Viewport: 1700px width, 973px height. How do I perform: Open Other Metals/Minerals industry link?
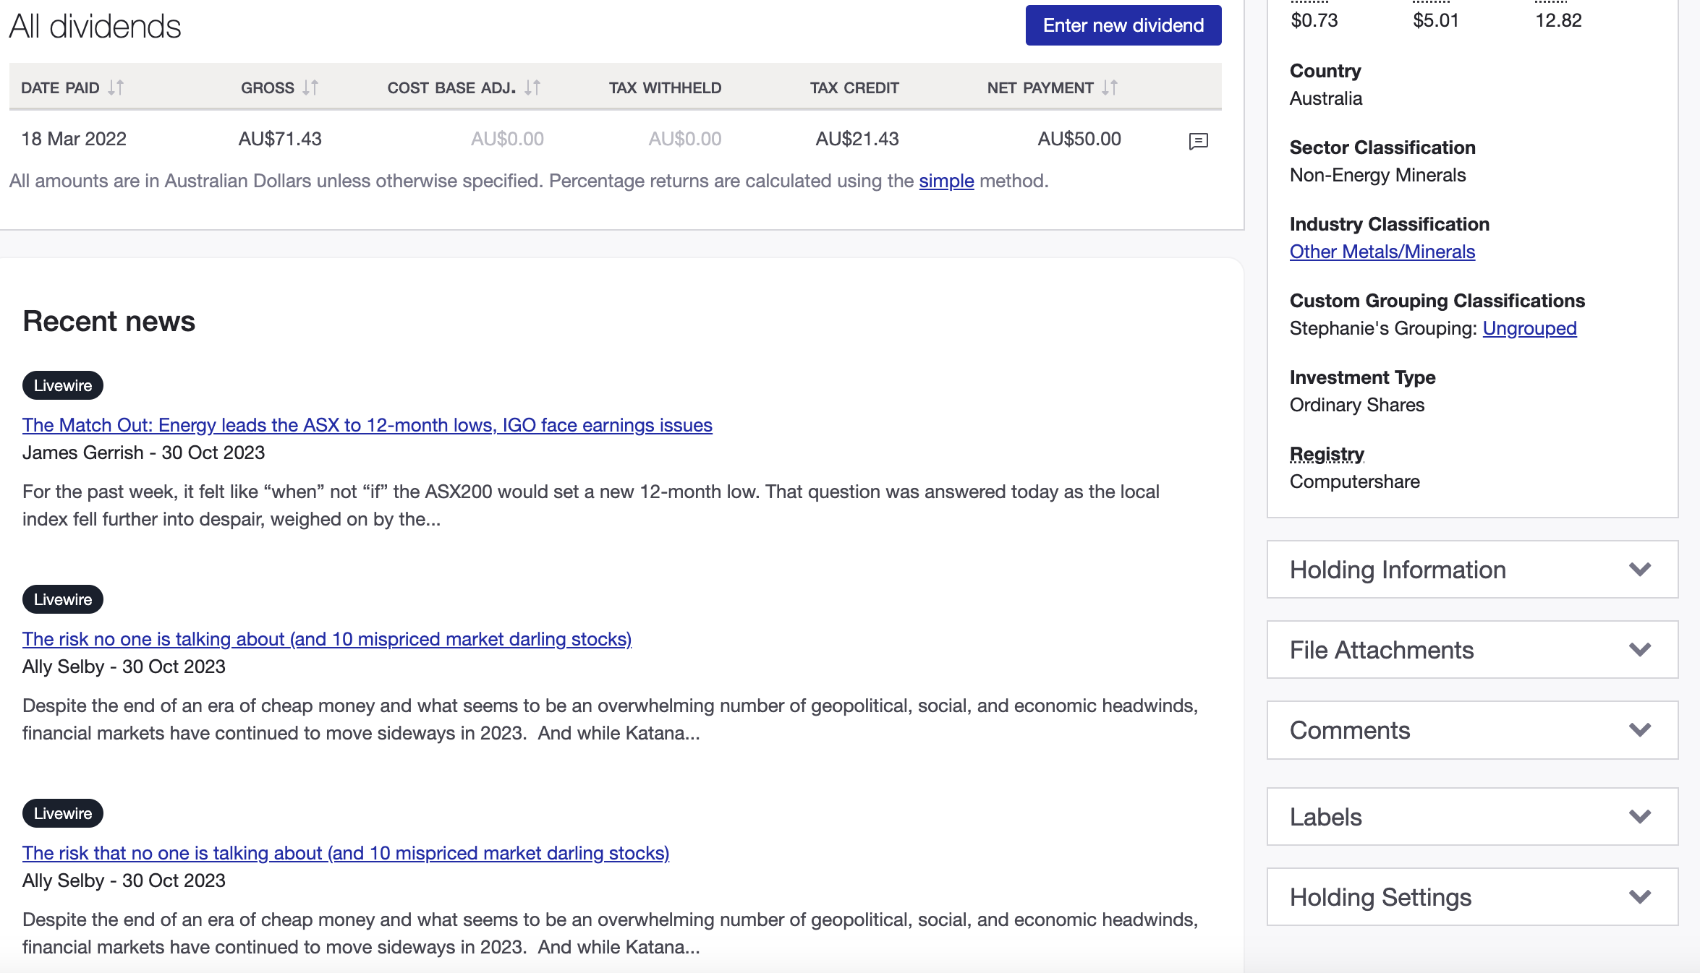point(1382,252)
